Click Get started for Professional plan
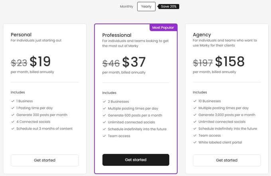 click(x=135, y=160)
